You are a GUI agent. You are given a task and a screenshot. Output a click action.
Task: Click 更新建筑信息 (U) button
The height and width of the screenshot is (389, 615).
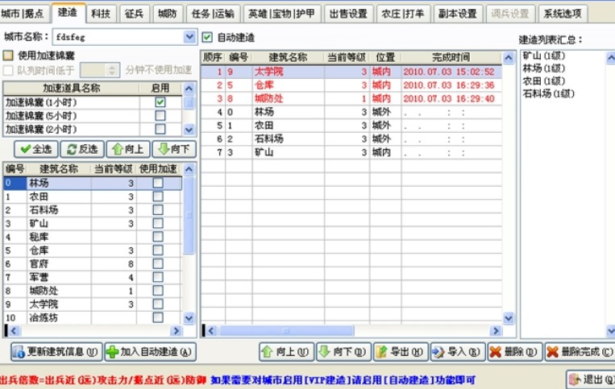[x=57, y=352]
